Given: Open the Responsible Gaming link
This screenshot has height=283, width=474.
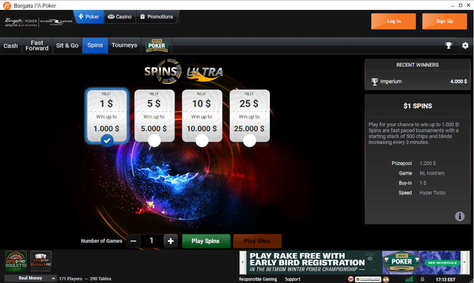Looking at the screenshot, I should point(258,279).
